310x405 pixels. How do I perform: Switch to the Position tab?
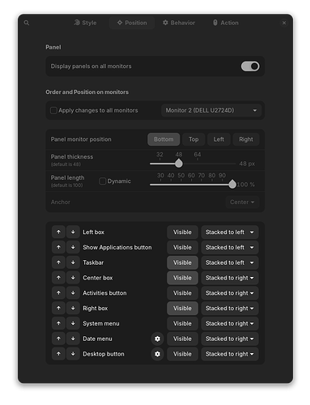coord(132,23)
